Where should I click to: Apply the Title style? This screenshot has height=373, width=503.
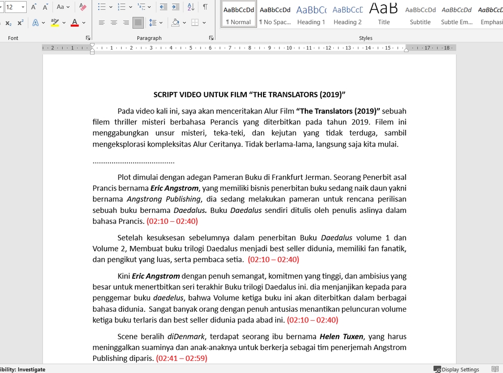click(x=384, y=15)
